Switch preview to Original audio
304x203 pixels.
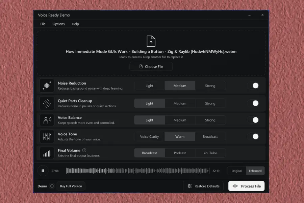pyautogui.click(x=237, y=171)
